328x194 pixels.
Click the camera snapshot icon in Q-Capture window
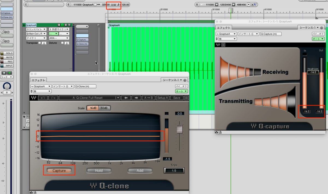216,132
